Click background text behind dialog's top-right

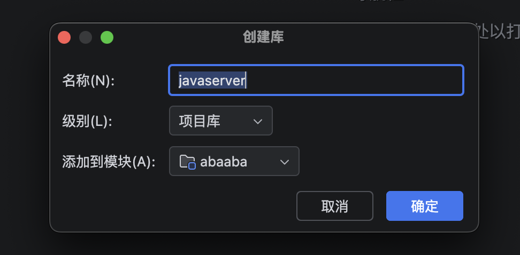[x=499, y=30]
